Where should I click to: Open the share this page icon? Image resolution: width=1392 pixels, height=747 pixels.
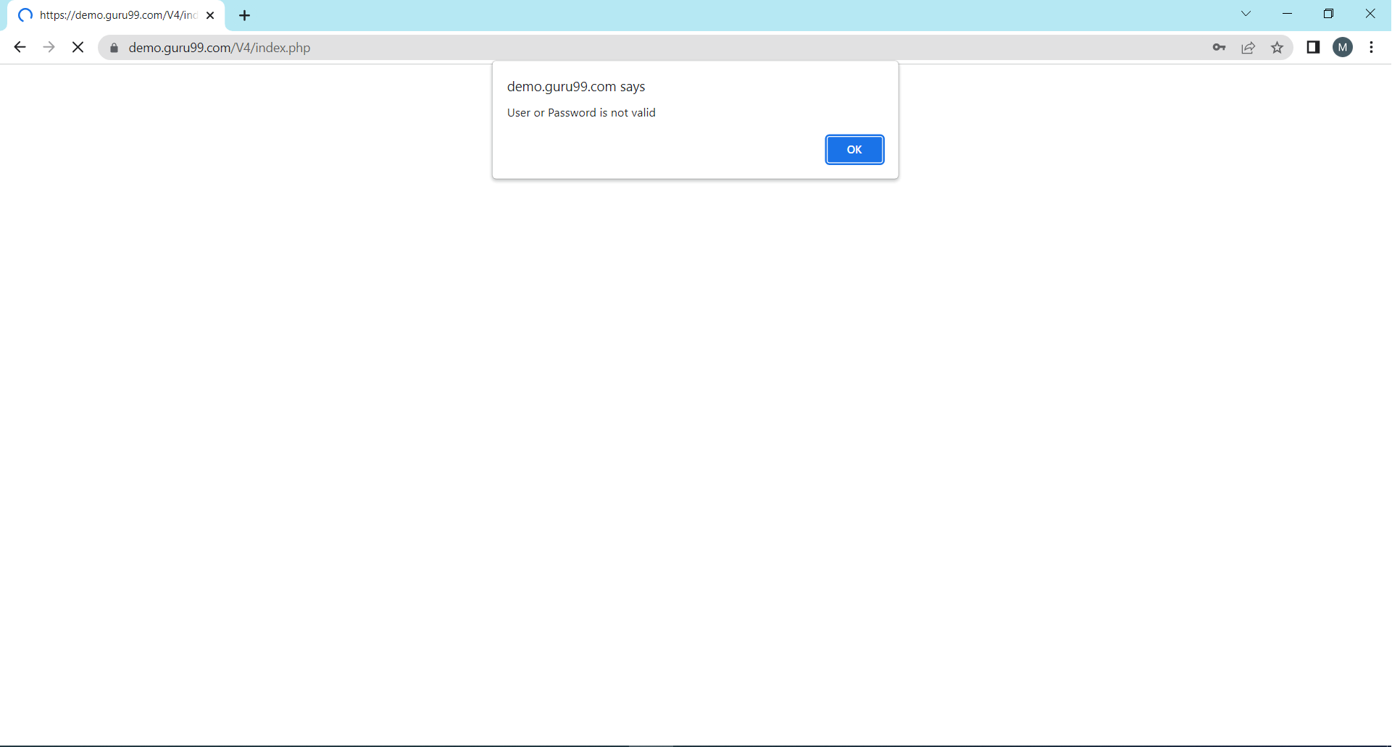point(1248,47)
